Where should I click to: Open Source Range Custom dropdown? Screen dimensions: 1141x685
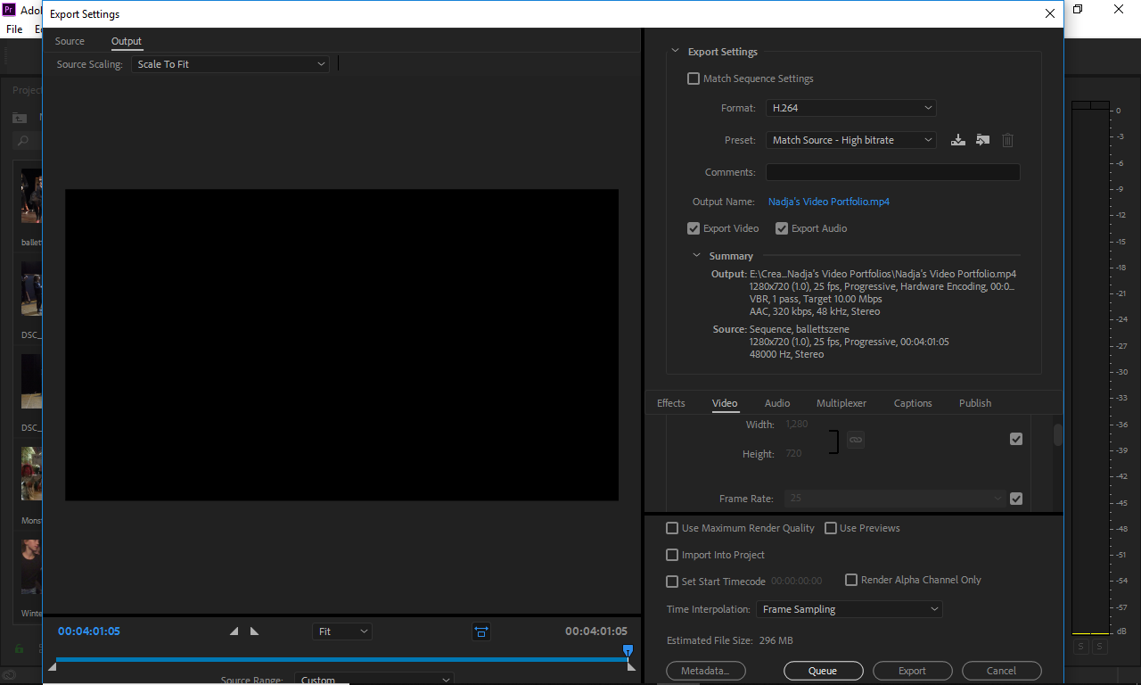tap(374, 679)
